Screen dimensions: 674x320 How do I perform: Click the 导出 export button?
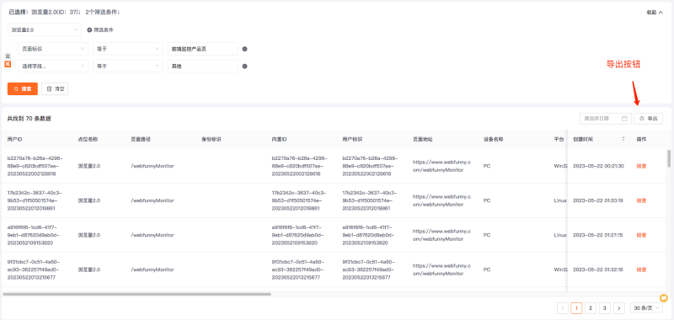(x=648, y=119)
